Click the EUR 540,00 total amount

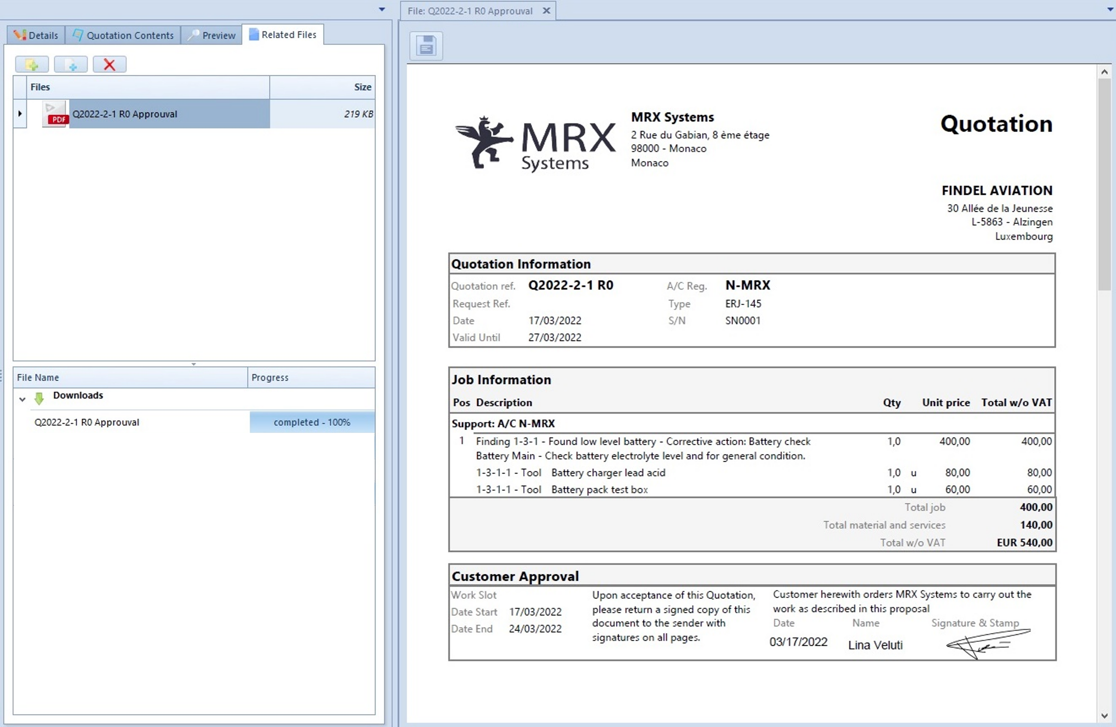1024,543
